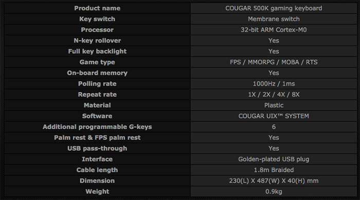Select the Full key backlight label

(x=97, y=51)
